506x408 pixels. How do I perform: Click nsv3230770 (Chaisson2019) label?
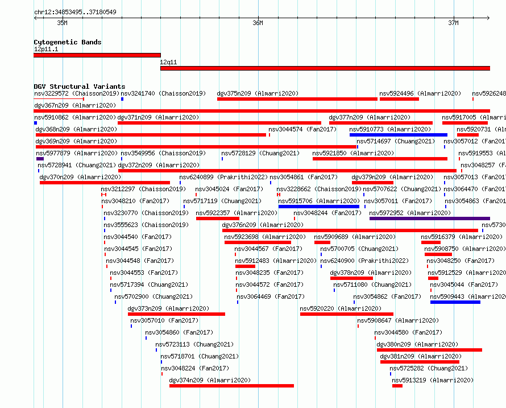[x=146, y=213]
